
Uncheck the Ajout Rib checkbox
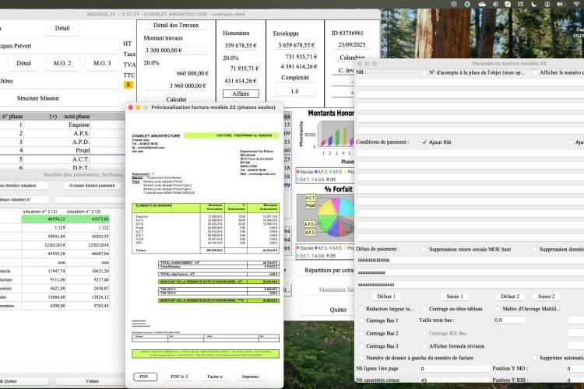[x=424, y=142]
